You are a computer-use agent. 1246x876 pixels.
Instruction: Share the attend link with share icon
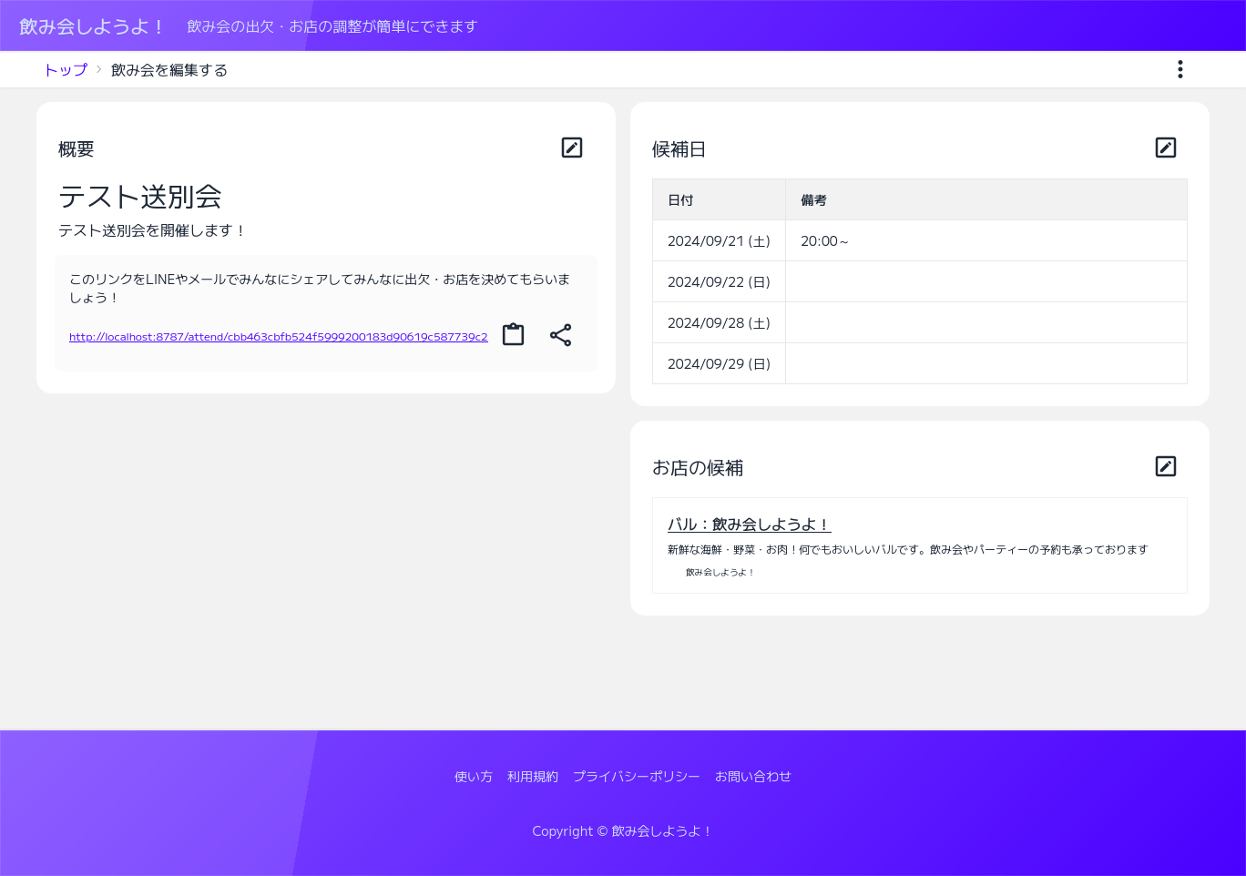point(561,335)
